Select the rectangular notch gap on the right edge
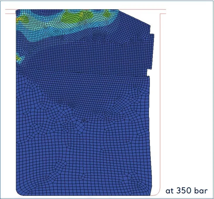This screenshot has width=214, height=199. click(x=149, y=73)
